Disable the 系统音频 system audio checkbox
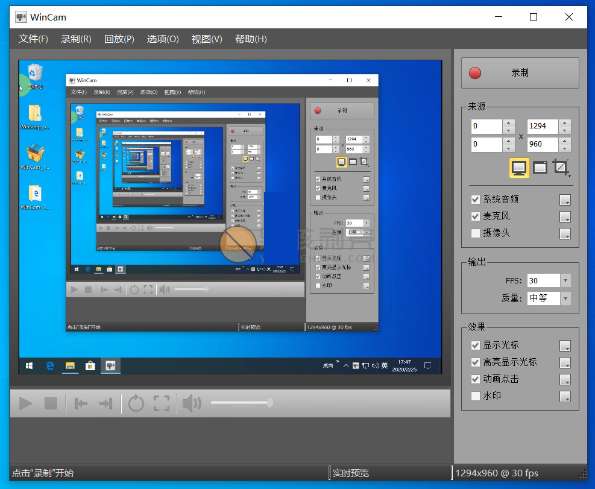Viewport: 595px width, 489px height. 474,199
